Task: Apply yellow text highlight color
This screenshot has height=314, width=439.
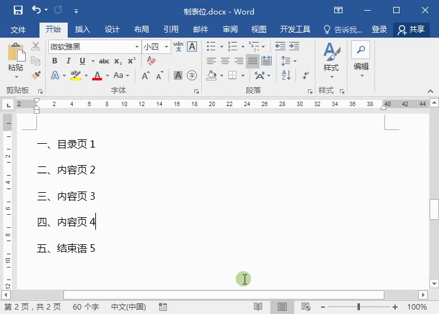Action: pos(76,75)
